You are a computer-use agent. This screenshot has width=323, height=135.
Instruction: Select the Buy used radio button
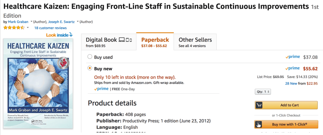pos(90,57)
